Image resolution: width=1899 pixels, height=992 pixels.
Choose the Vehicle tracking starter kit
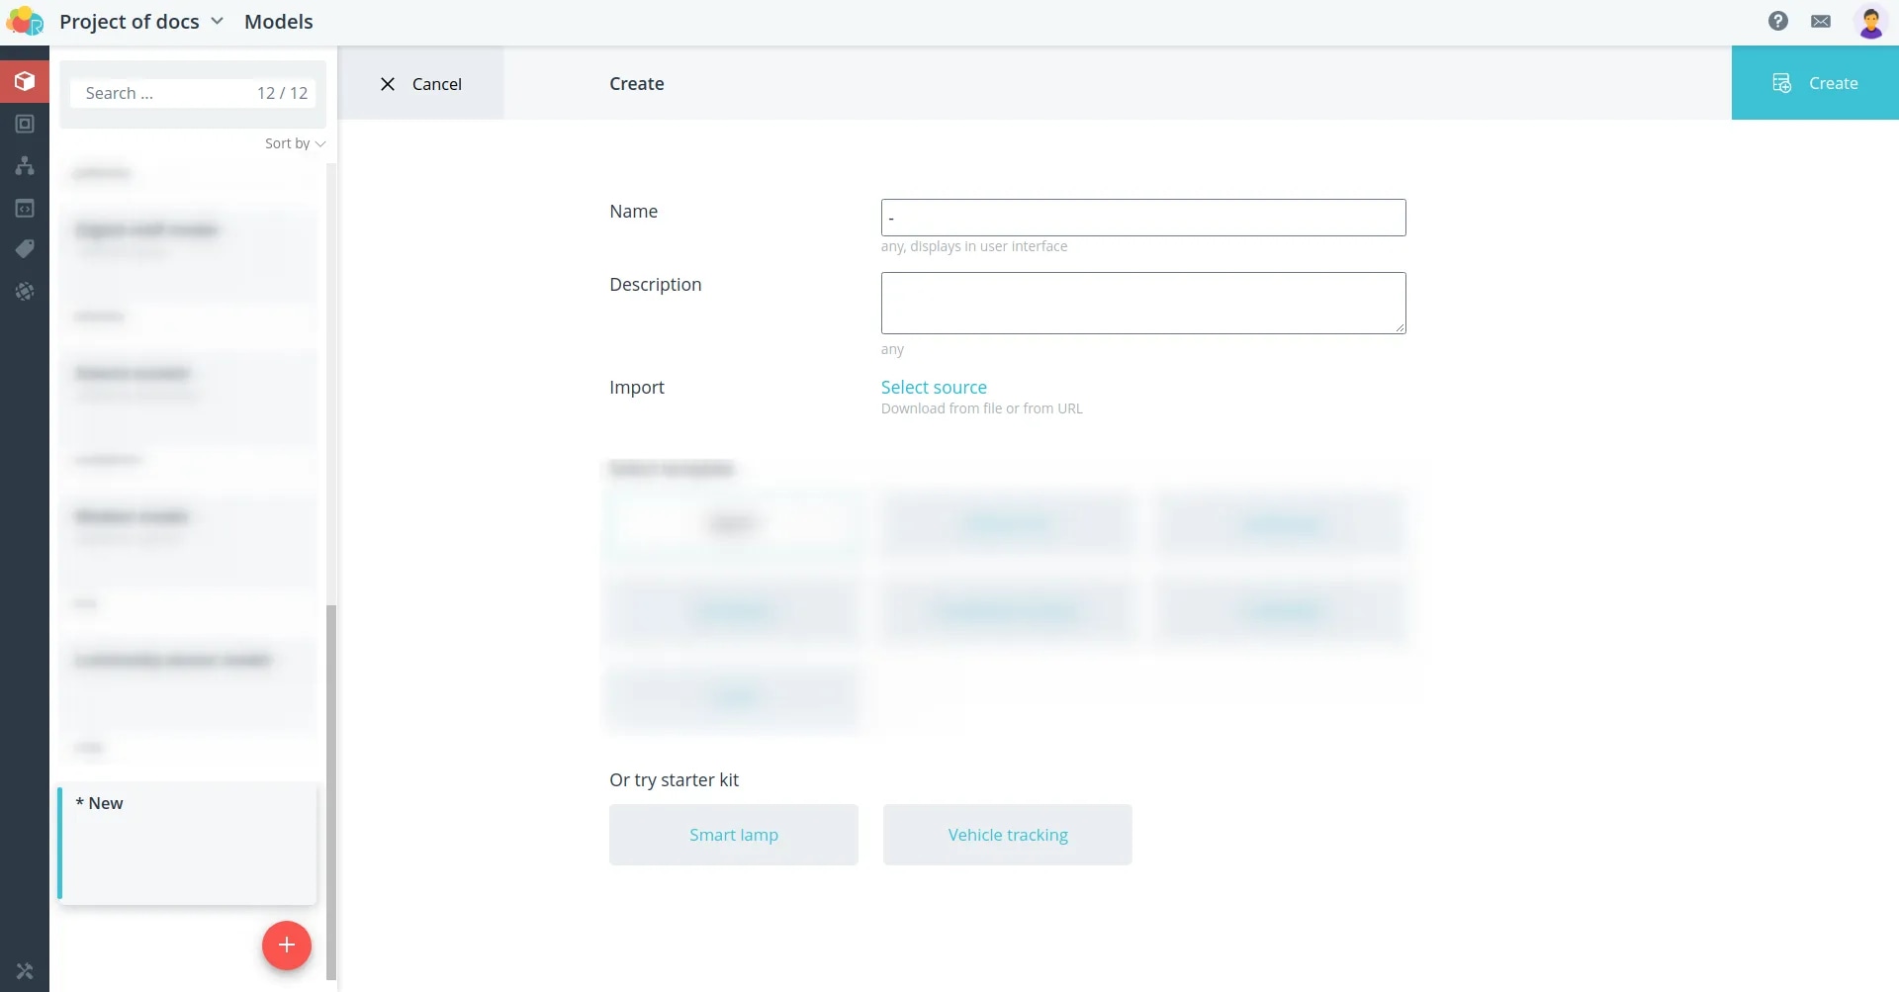tap(1008, 835)
